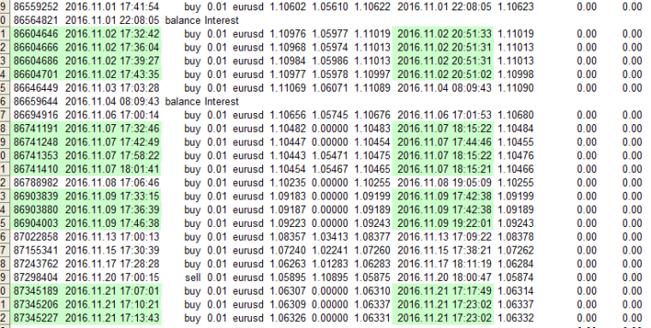The image size is (651, 328).
Task: Click close price 1.07262
Action: pyautogui.click(x=516, y=250)
